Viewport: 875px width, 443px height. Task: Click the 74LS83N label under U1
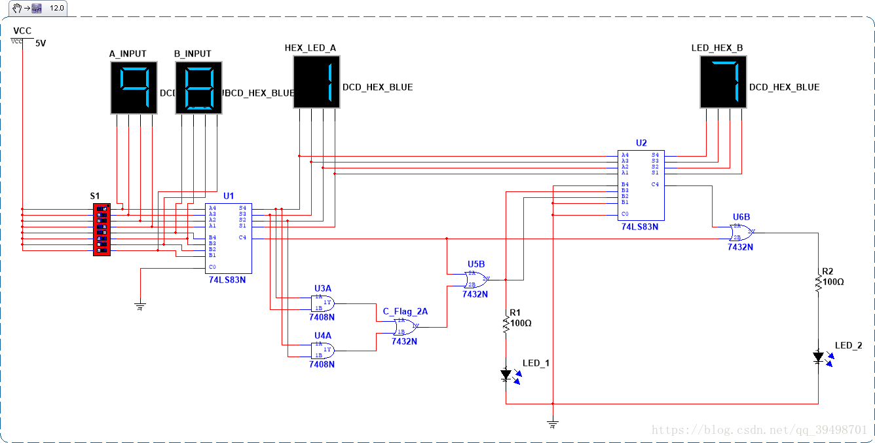coord(227,280)
